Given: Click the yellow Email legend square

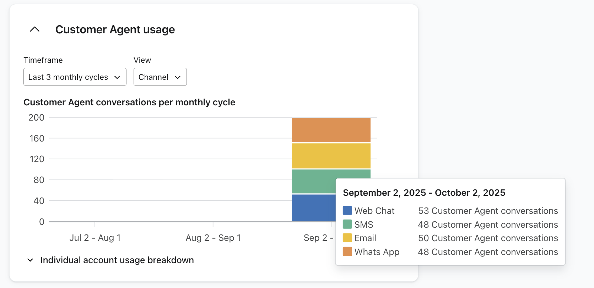Looking at the screenshot, I should pyautogui.click(x=347, y=238).
